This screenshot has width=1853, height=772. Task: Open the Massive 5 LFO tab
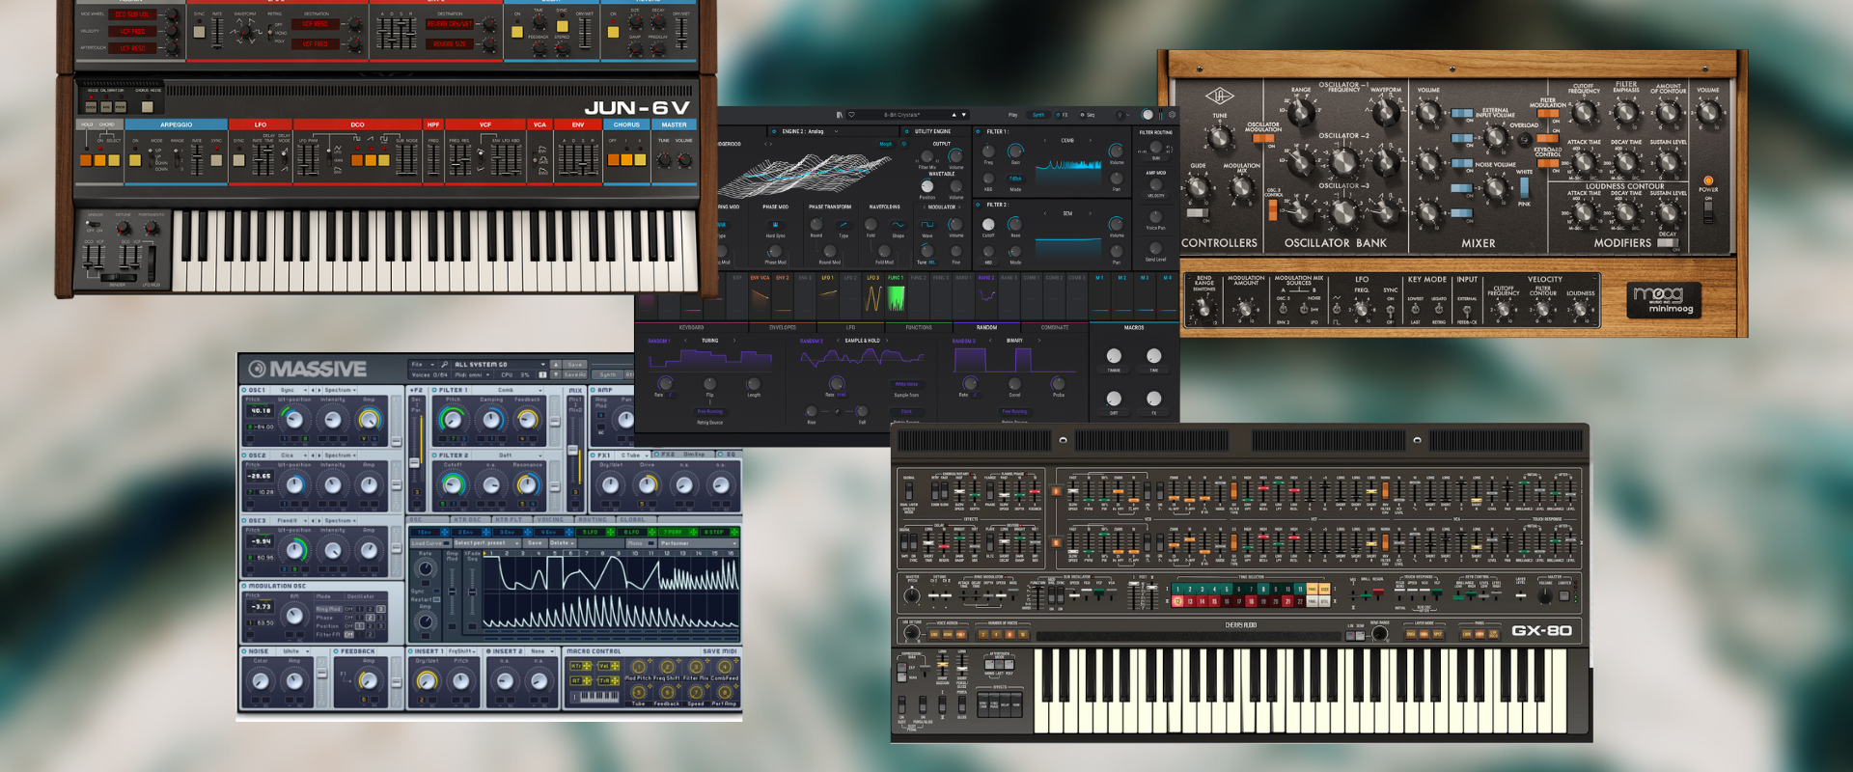595,532
